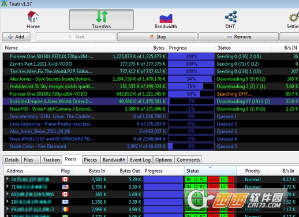Click the Canada flag for peer 24
Image resolution: width=299 pixels, height=217 pixels.
click(65, 179)
